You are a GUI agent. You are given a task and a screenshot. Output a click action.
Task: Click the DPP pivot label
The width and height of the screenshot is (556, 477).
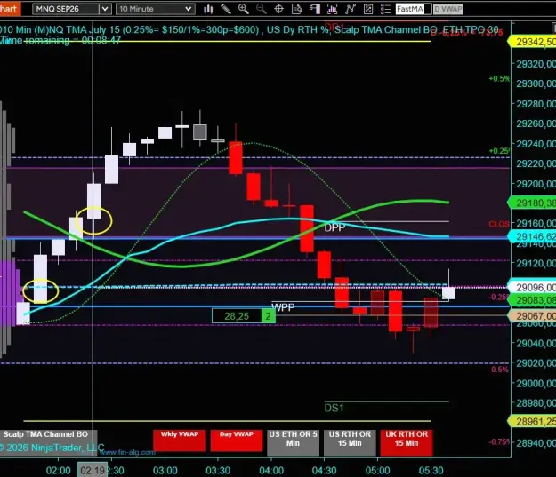click(334, 227)
